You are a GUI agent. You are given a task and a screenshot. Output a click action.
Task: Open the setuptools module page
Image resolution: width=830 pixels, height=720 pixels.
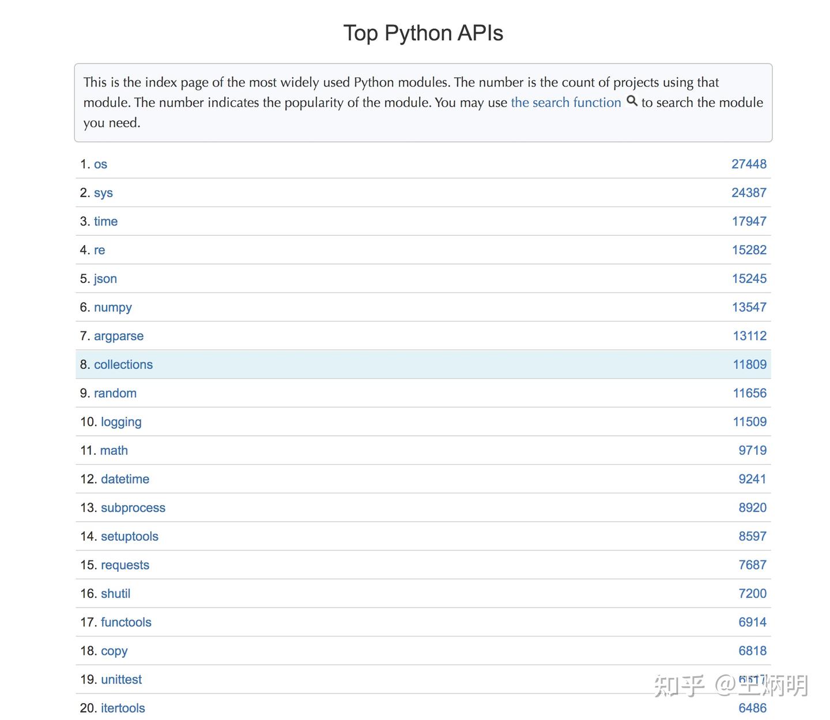[130, 536]
